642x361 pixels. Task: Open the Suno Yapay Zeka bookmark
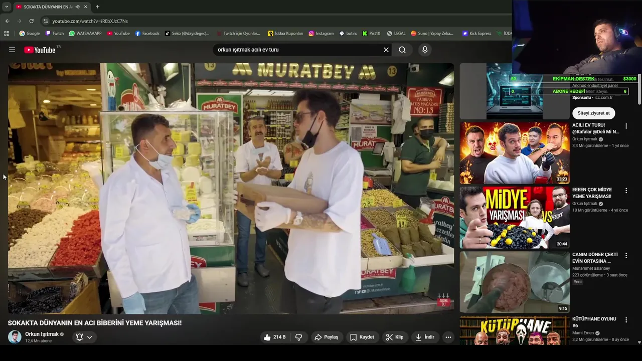coord(432,34)
